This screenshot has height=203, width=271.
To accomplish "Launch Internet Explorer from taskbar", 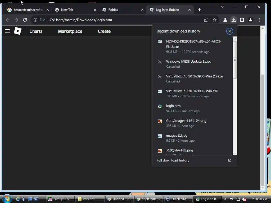I will coord(18,199).
